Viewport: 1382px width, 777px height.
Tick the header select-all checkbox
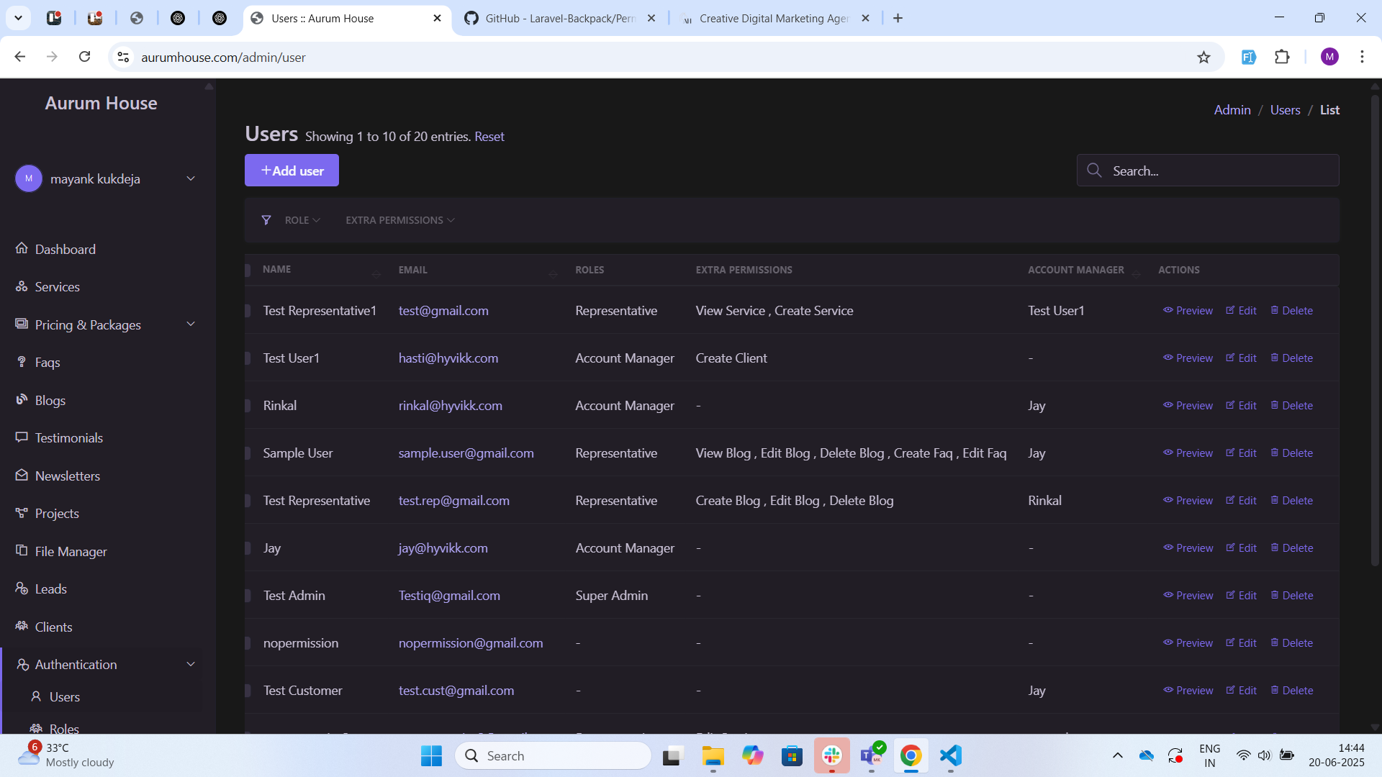coord(248,270)
